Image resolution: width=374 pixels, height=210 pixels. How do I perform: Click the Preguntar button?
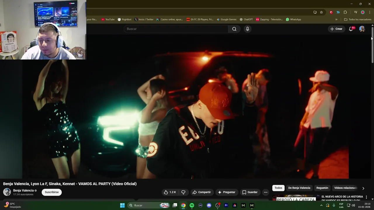pos(226,192)
